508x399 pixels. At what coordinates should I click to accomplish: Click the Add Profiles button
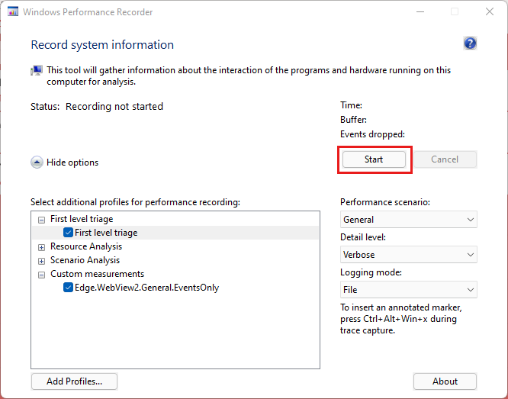[74, 381]
